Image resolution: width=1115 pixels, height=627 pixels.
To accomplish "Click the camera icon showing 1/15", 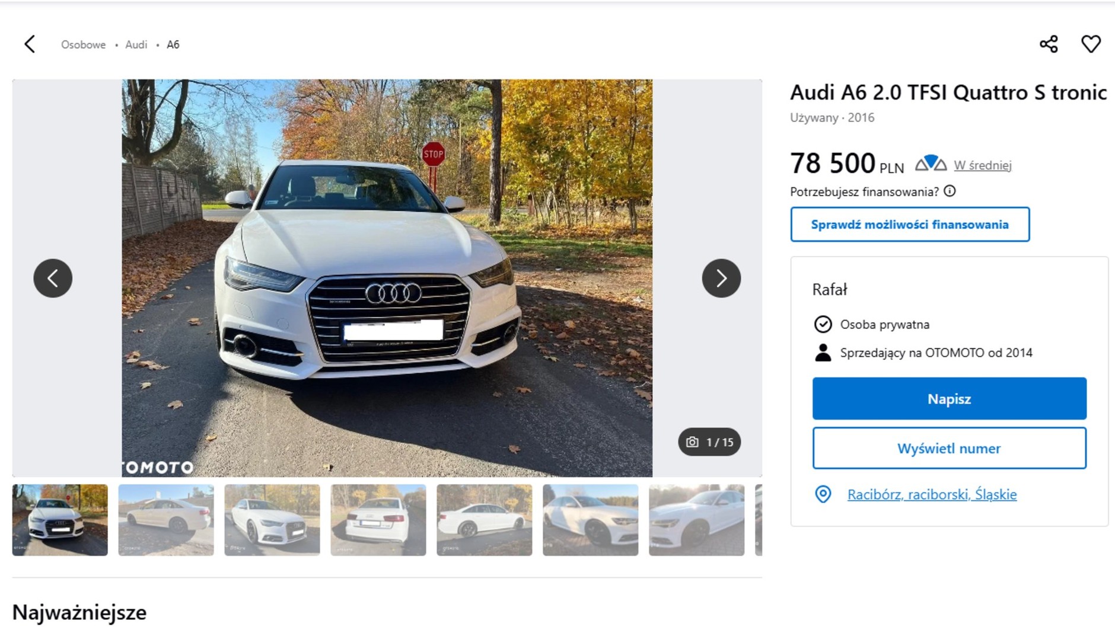I will point(693,442).
